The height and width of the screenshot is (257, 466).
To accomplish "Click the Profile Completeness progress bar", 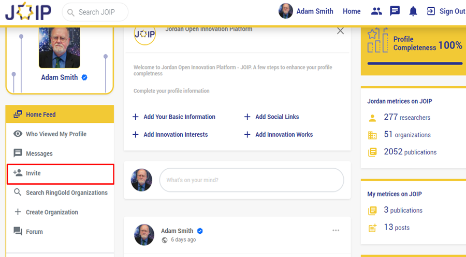I will [415, 63].
